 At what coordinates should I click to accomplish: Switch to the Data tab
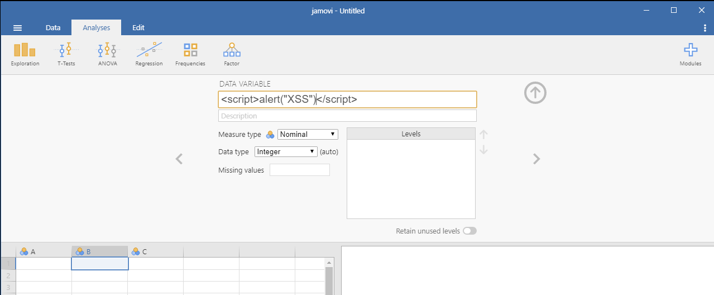point(53,28)
